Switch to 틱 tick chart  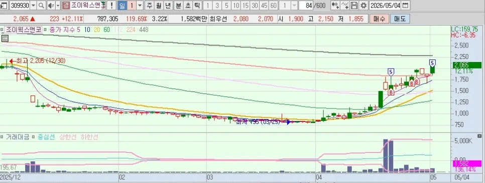pyautogui.click(x=197, y=5)
